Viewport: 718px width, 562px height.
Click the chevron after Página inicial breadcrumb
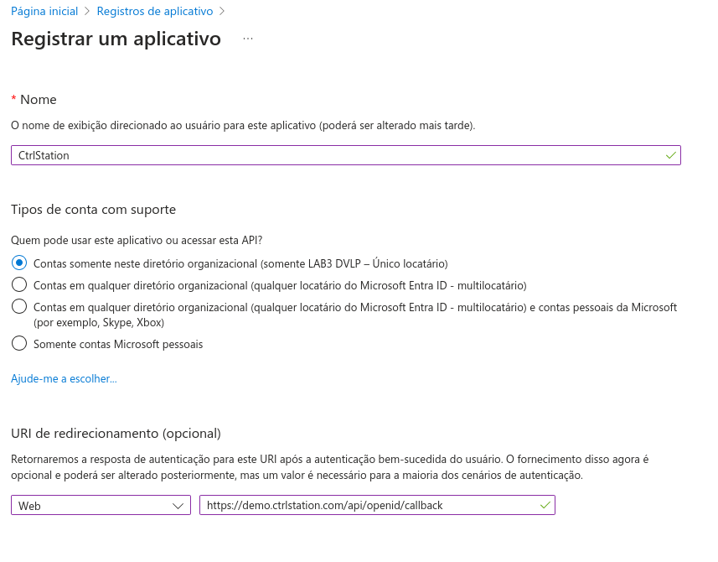87,12
